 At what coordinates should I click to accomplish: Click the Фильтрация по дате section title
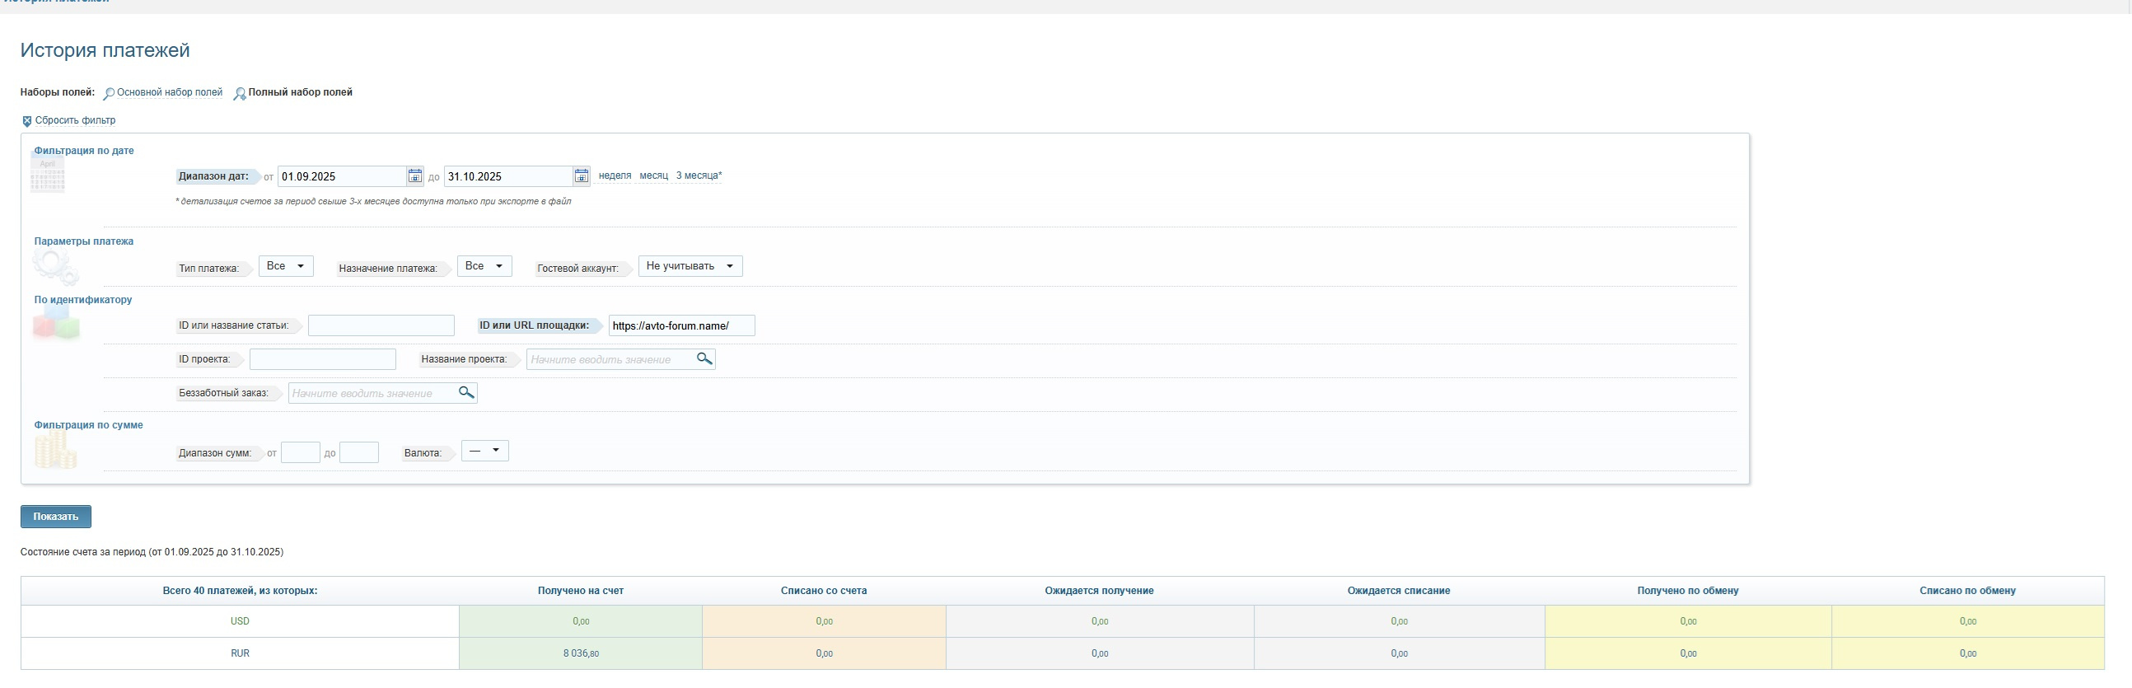pos(83,151)
